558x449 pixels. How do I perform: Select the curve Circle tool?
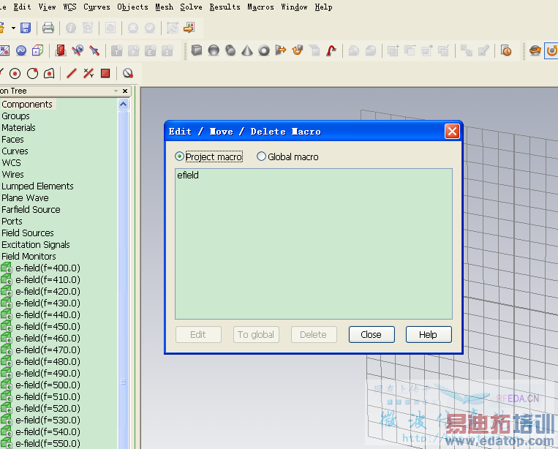tap(15, 73)
